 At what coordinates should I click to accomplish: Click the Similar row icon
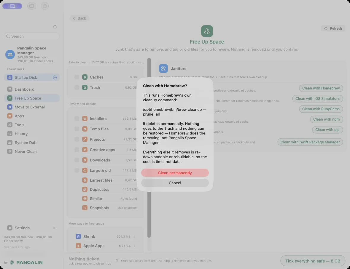[85, 198]
